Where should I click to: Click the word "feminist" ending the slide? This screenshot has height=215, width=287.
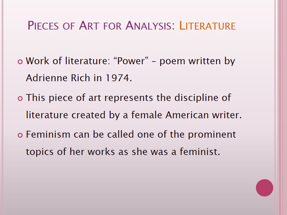pos(200,151)
